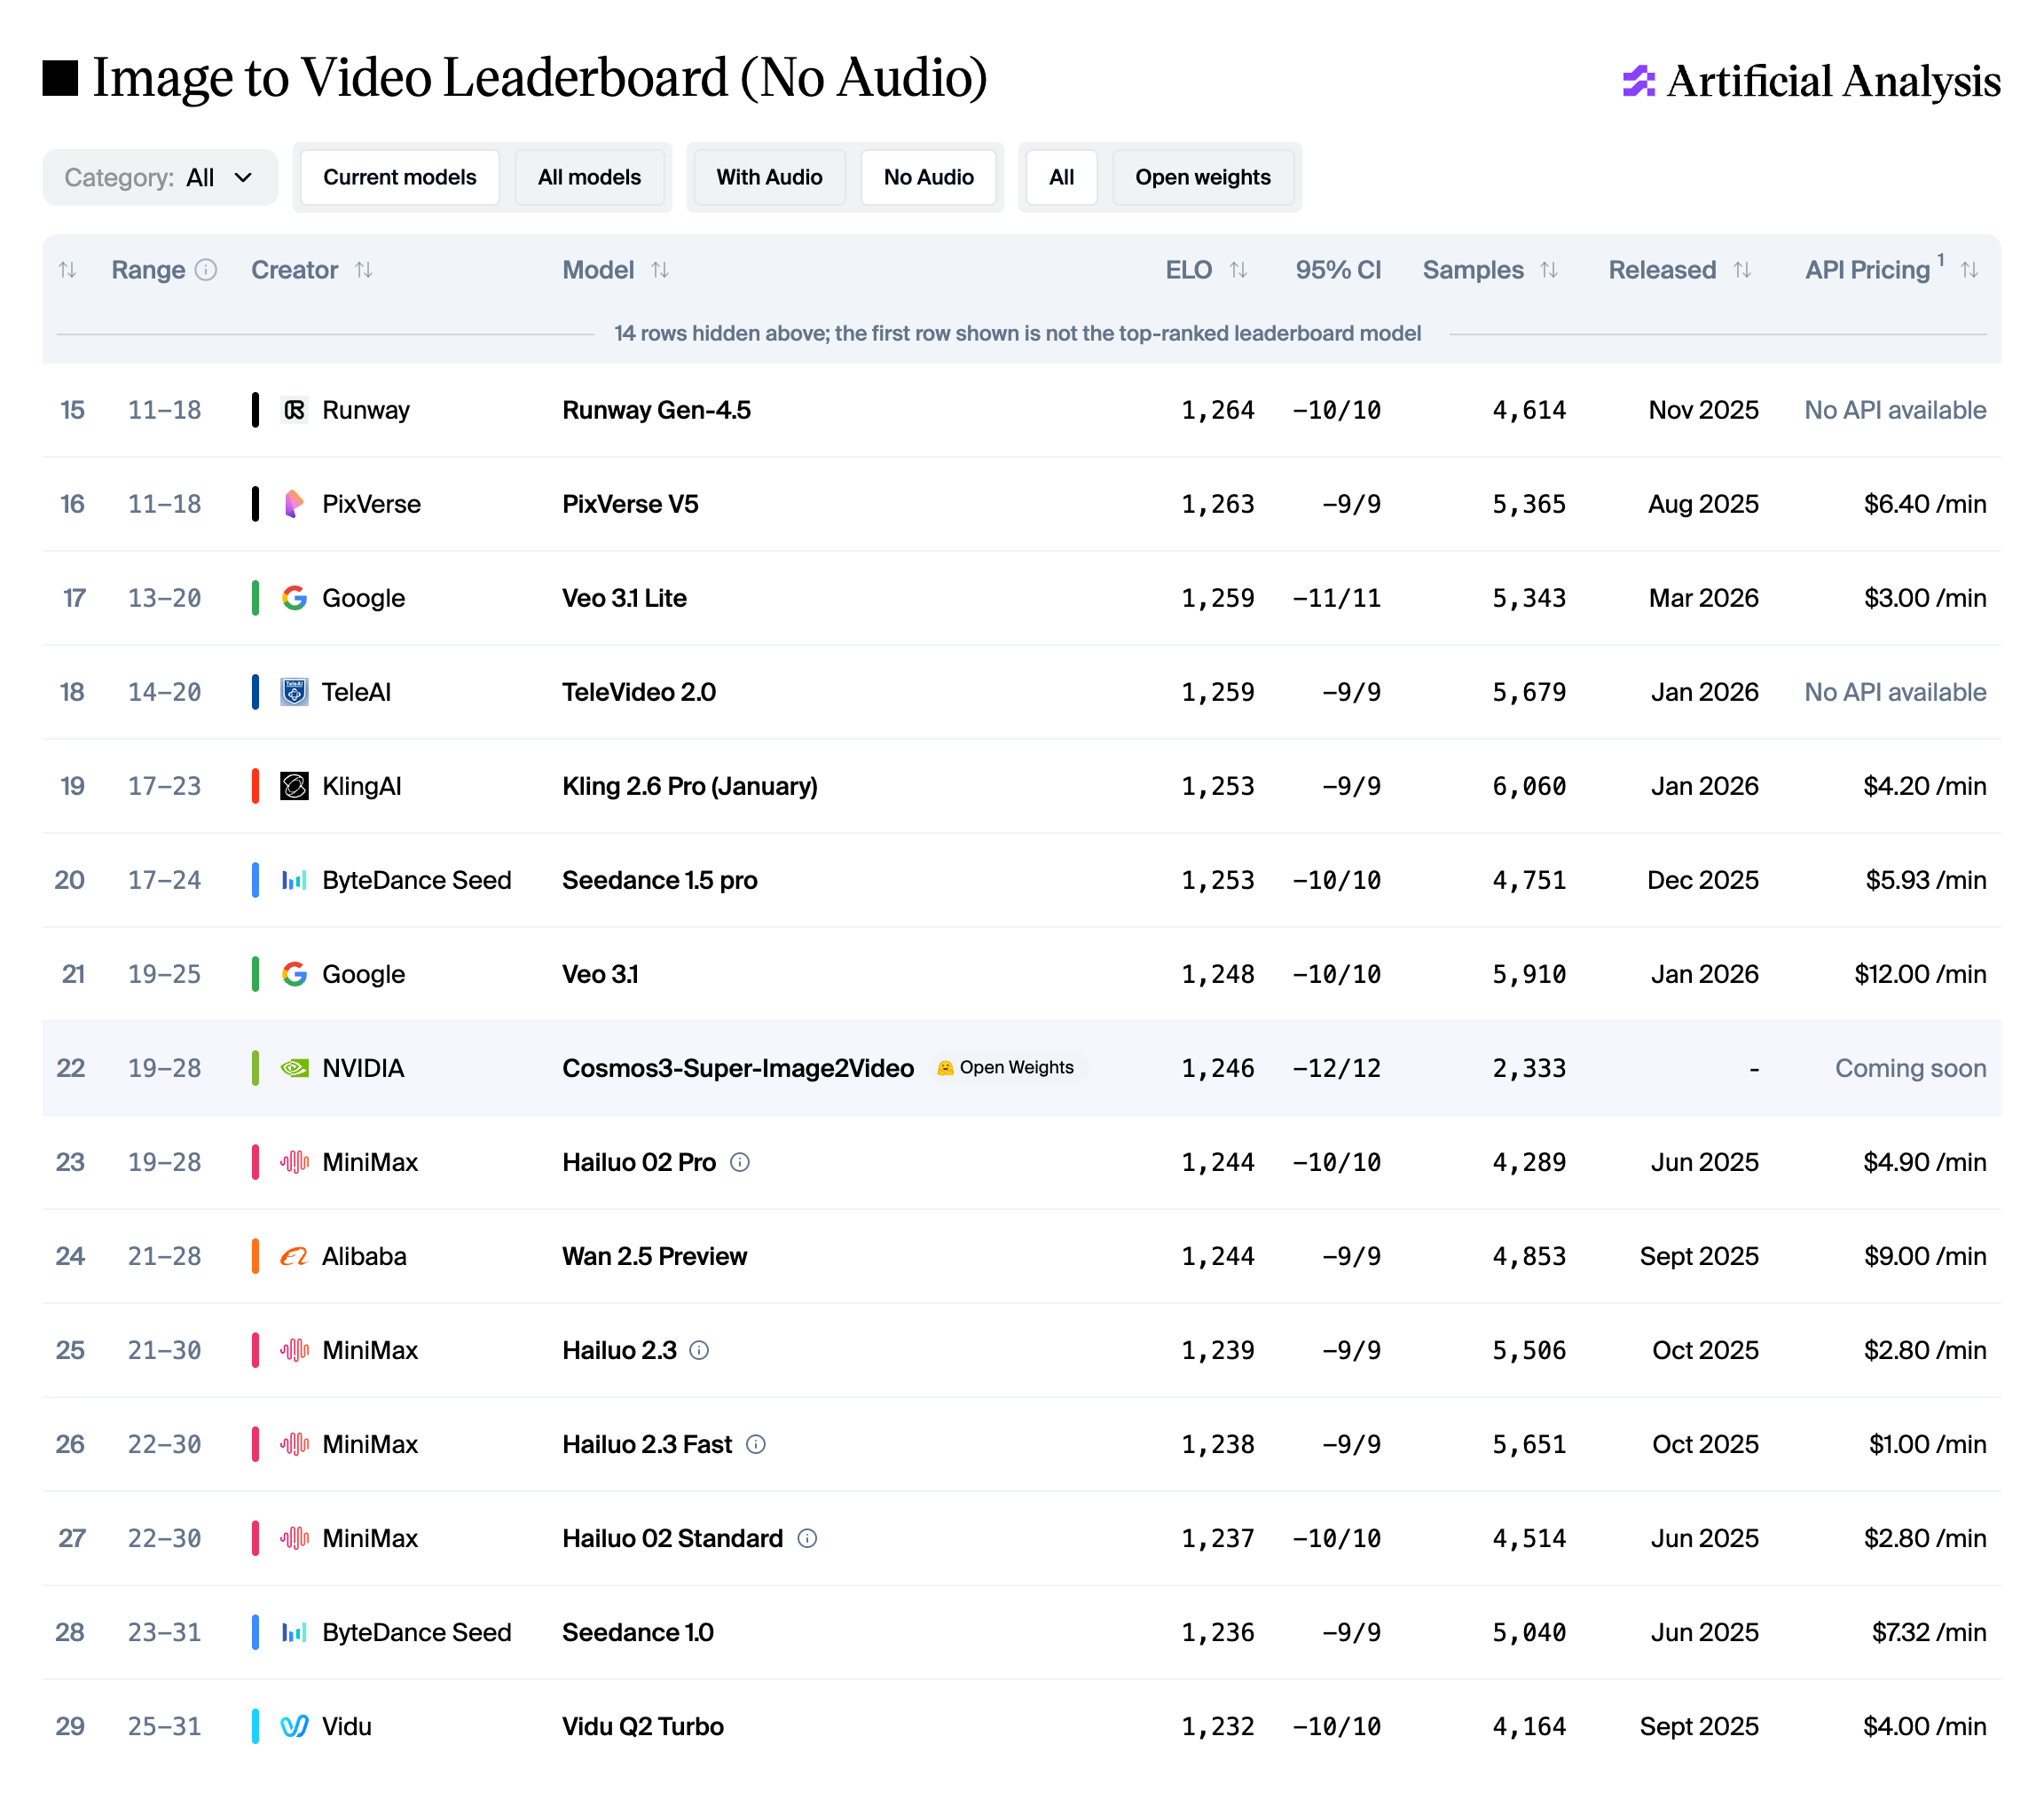Click MiniMax logo in Hailuo 02 Pro row

click(x=294, y=1162)
